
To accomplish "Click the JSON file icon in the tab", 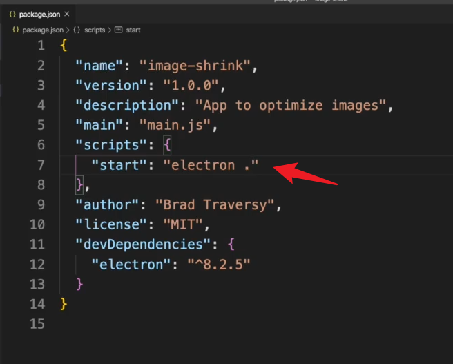I will pos(12,14).
